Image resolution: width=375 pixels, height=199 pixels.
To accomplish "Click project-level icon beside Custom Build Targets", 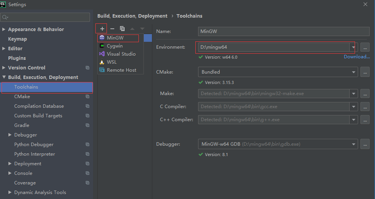I will click(88, 115).
